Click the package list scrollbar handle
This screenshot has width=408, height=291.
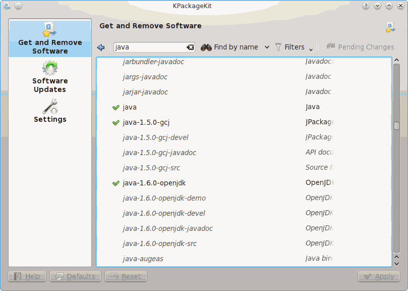[x=396, y=126]
